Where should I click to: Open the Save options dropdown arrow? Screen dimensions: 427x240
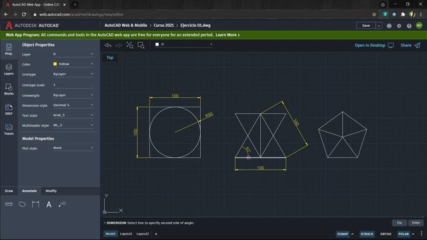click(x=378, y=25)
